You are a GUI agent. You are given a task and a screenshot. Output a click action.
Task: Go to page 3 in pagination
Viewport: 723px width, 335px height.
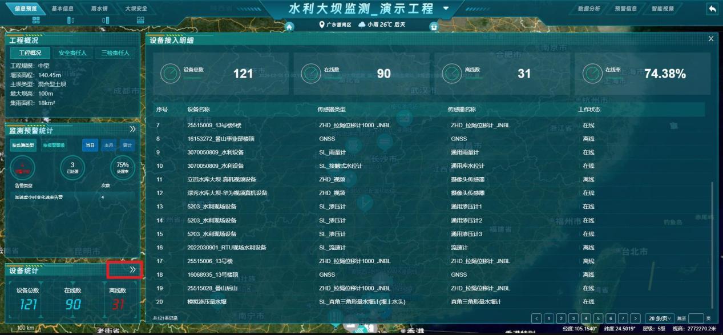tap(573, 318)
